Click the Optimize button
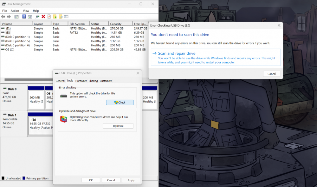This screenshot has width=317, height=187. click(x=118, y=126)
